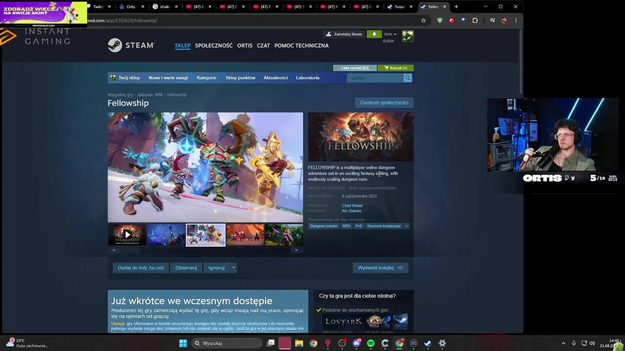Open CZAT in Steam header
Screen dimensions: 625x351
point(263,45)
